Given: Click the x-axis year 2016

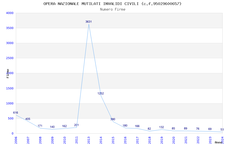Looking at the screenshot, I should point(125,140).
